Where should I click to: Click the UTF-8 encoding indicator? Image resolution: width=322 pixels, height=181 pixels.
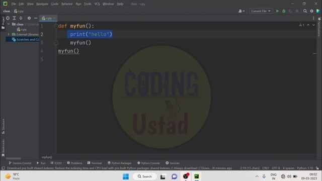(276, 168)
